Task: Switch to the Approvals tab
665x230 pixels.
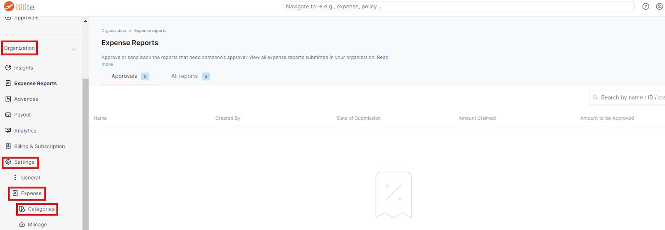Action: pyautogui.click(x=124, y=76)
